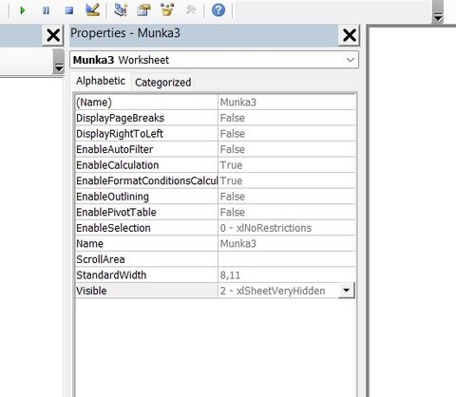Image resolution: width=456 pixels, height=397 pixels.
Task: Toggle Design Mode ruler icon
Action: click(x=93, y=9)
